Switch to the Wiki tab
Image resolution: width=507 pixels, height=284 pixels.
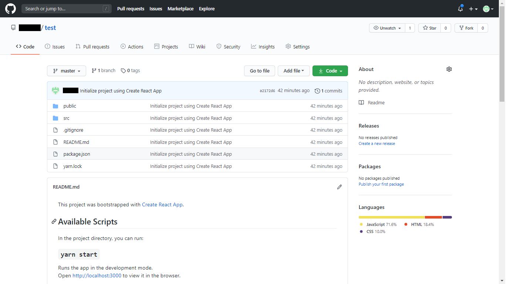pos(197,47)
